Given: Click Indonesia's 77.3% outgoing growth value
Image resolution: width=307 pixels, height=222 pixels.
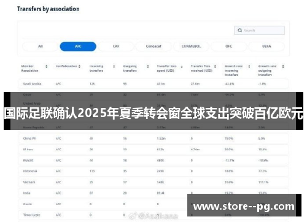Looking at the screenshot, I should click(x=262, y=171).
